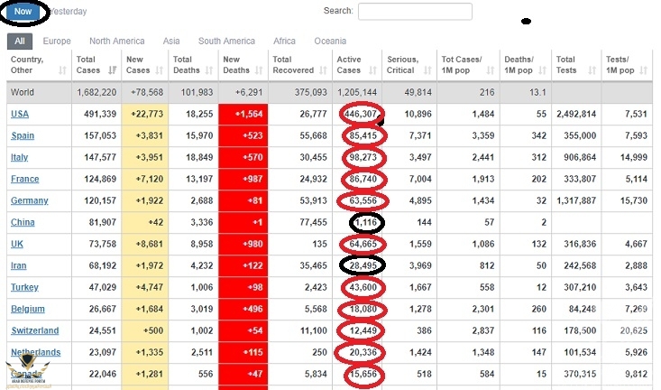Sort by Total Deaths using header arrows

pyautogui.click(x=211, y=70)
